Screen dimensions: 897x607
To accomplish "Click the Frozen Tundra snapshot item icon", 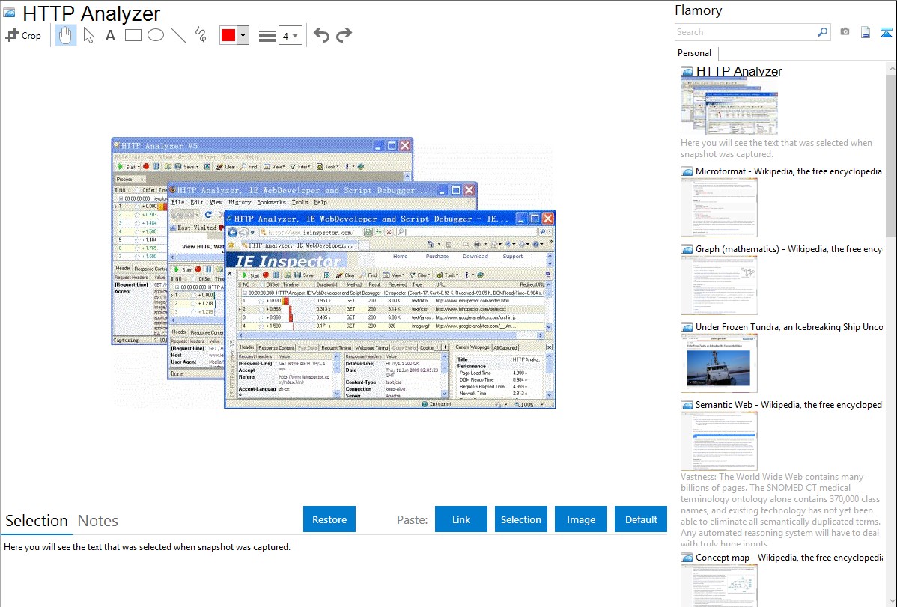I will coord(687,326).
